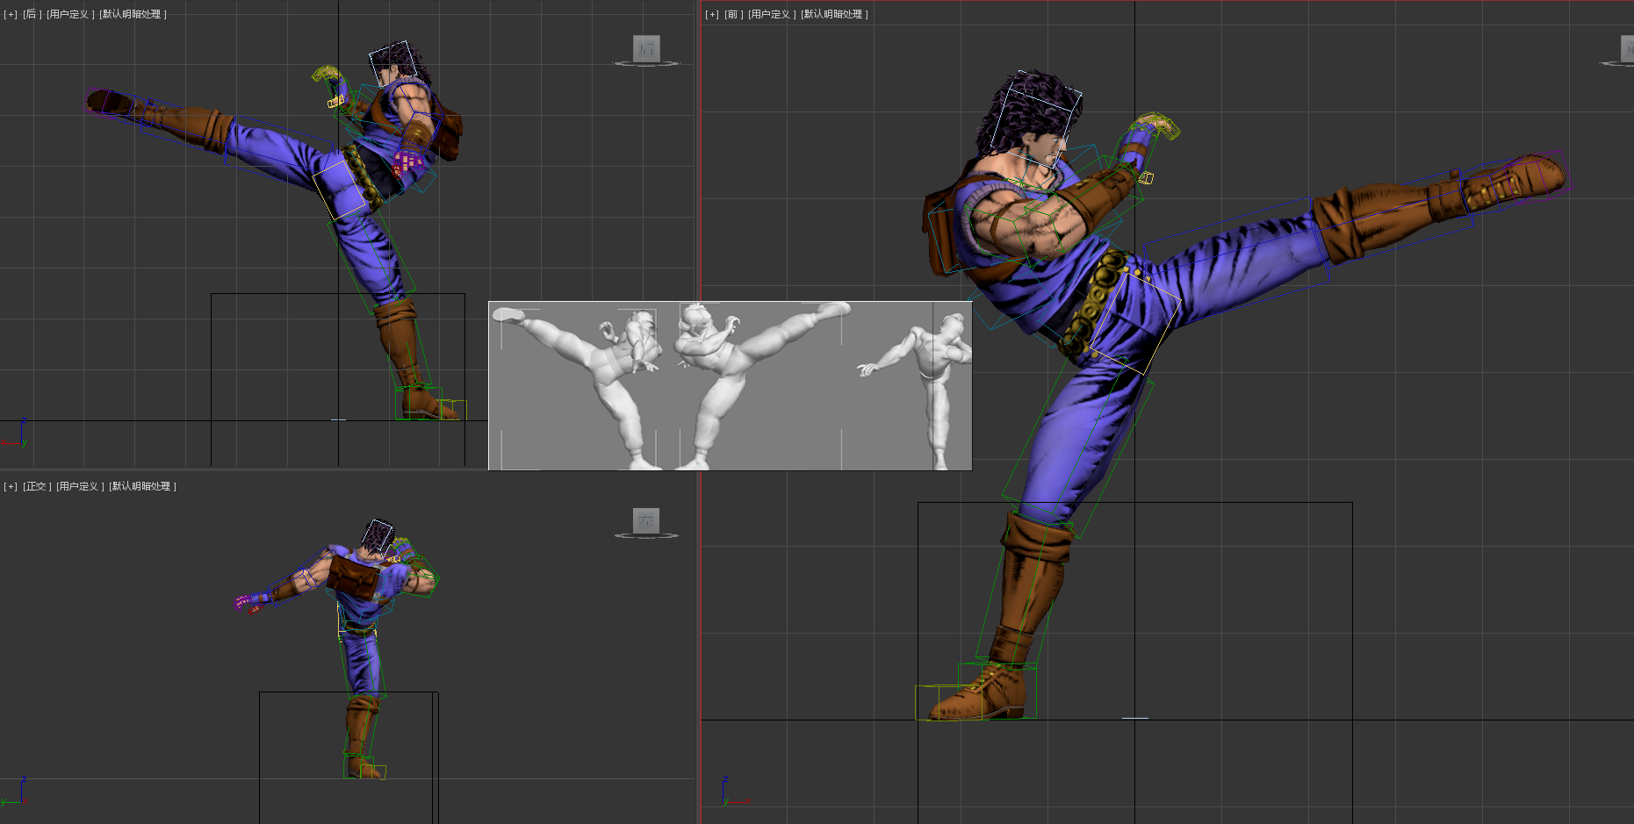Open the [+] menu in the 后 viewport
1634x824 pixels.
tap(11, 14)
